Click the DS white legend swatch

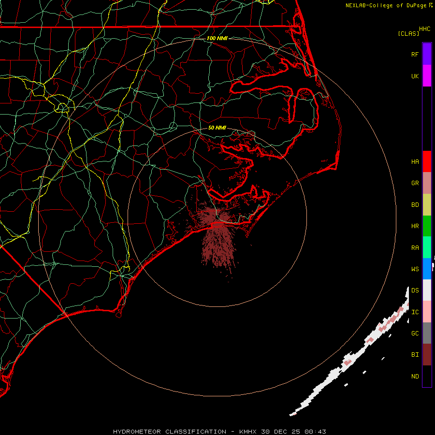[x=427, y=290]
